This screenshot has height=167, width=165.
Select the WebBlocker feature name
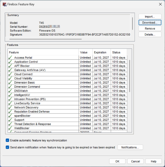pos(22,128)
